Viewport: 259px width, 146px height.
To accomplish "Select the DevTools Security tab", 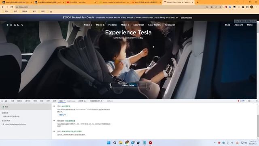I will 61,101.
